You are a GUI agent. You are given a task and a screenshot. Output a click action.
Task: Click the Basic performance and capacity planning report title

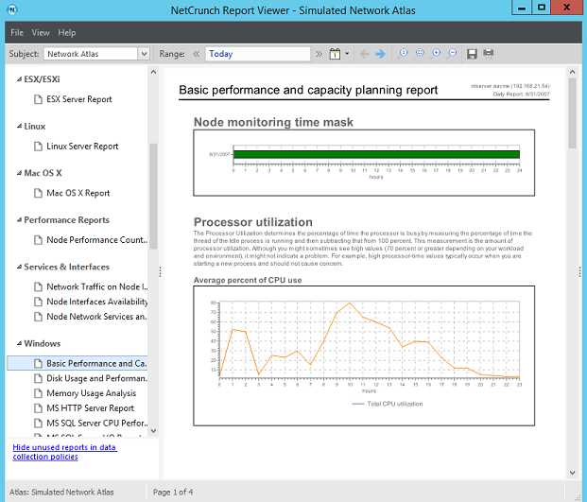[x=308, y=90]
